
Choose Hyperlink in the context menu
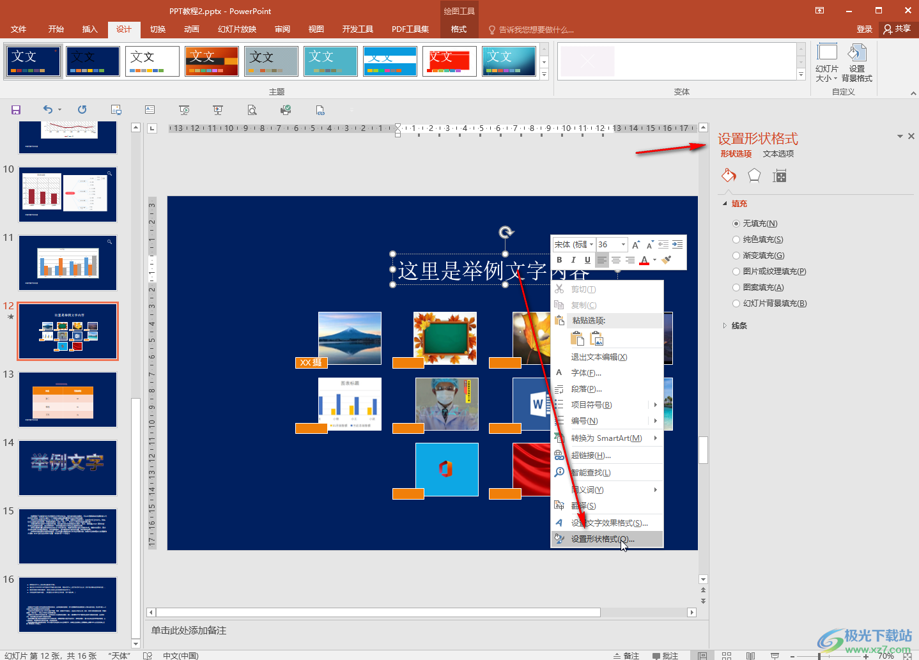tap(607, 456)
